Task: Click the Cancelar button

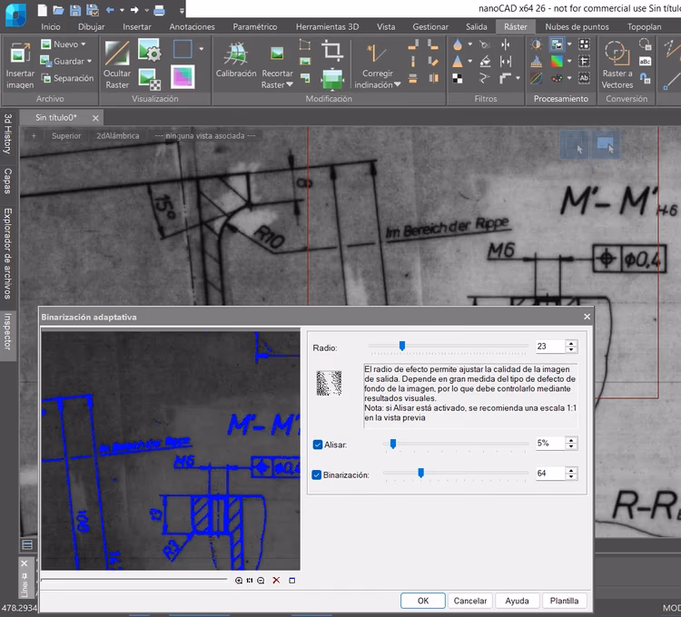Action: pos(470,601)
